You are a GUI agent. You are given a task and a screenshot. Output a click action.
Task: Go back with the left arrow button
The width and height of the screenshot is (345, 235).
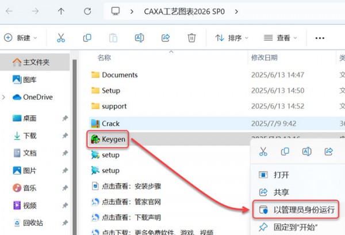tap(9, 11)
